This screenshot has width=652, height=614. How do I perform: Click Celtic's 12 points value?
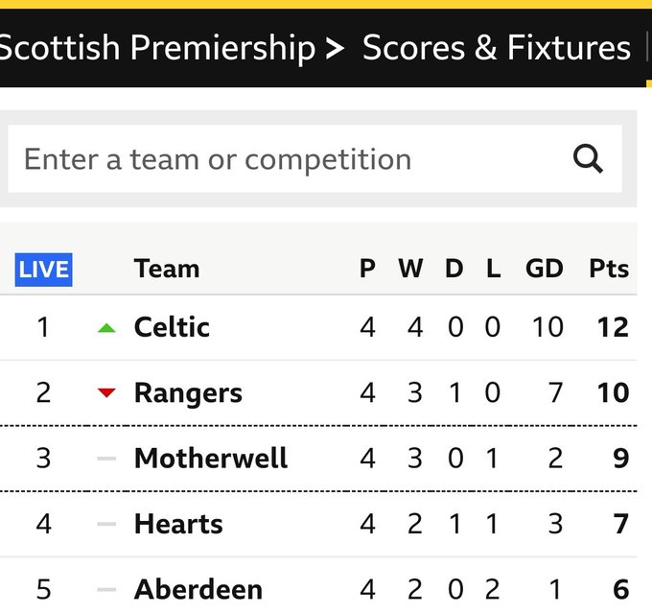click(x=613, y=327)
